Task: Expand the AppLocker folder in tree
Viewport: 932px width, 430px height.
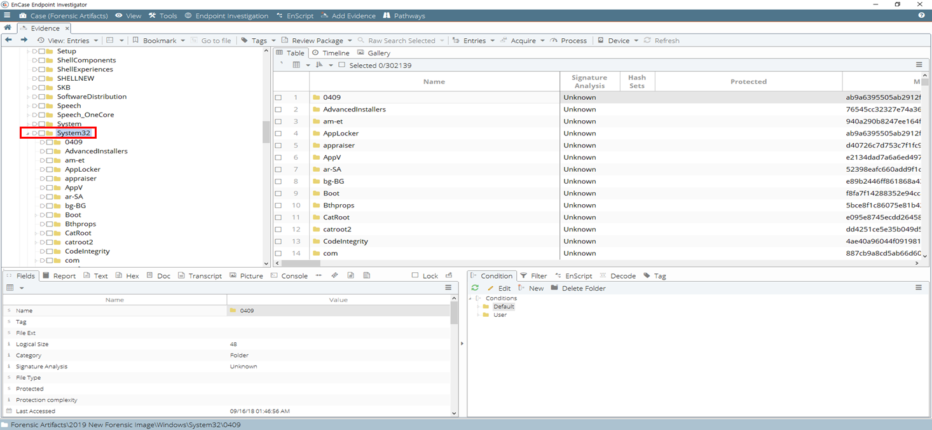Action: 42,169
